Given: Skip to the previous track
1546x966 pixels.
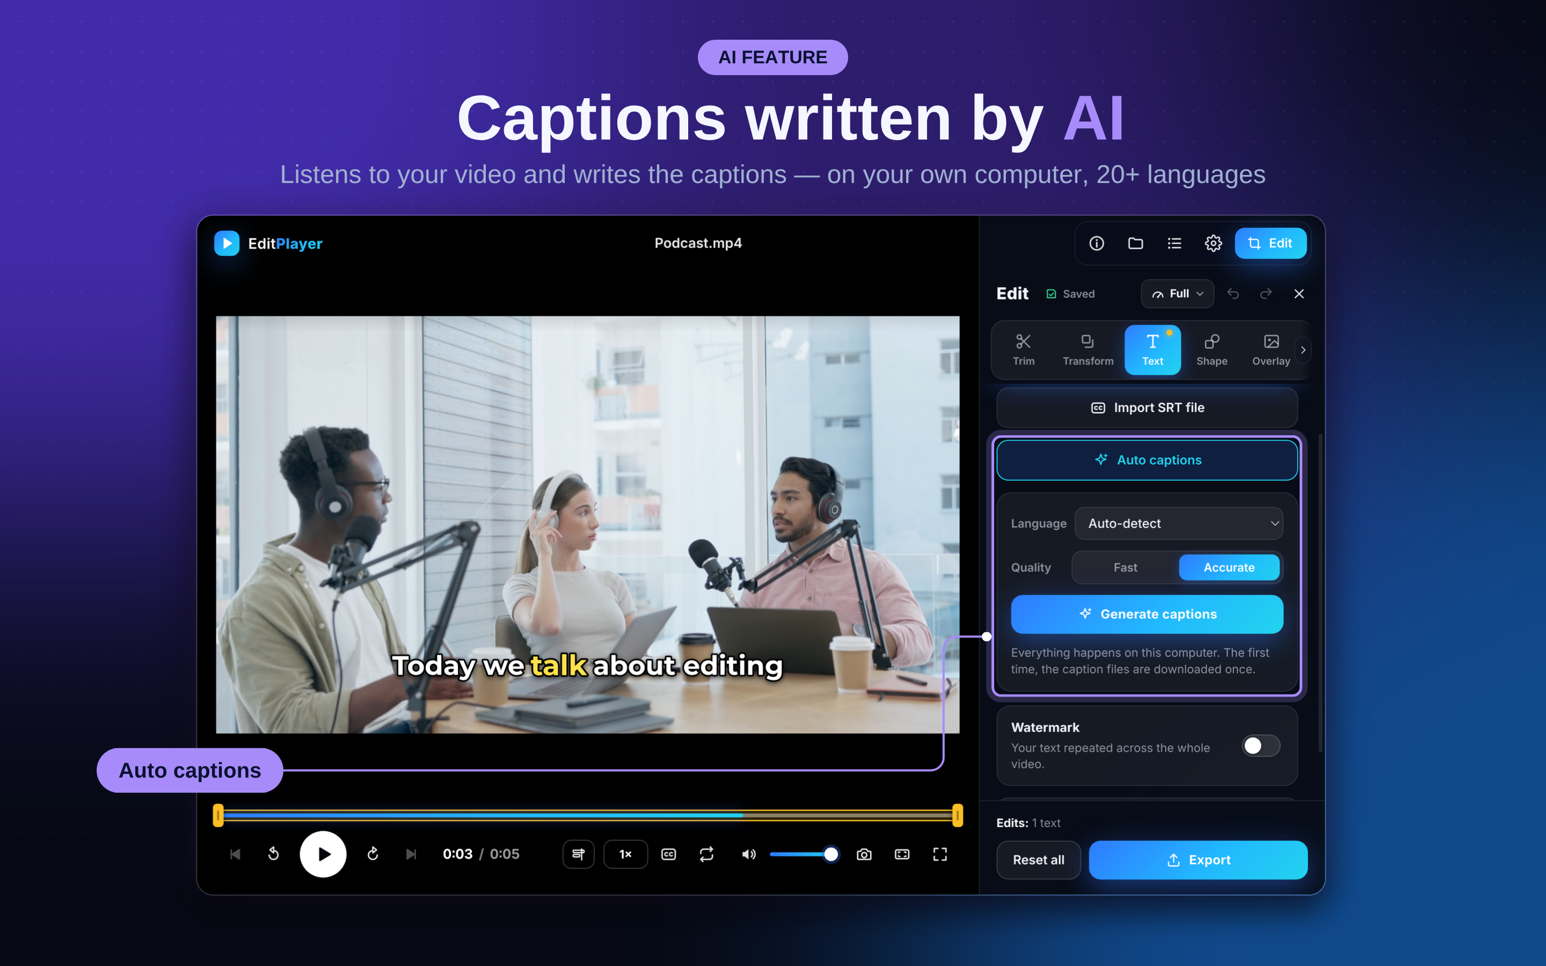Looking at the screenshot, I should point(235,854).
